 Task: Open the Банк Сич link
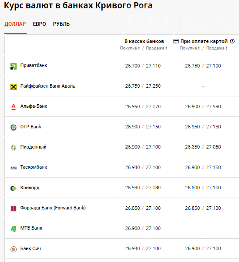(31, 248)
